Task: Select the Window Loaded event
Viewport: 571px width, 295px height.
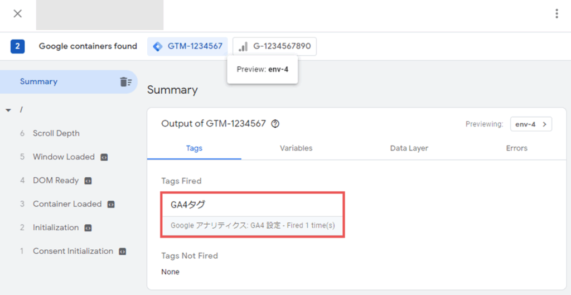Action: pyautogui.click(x=64, y=157)
